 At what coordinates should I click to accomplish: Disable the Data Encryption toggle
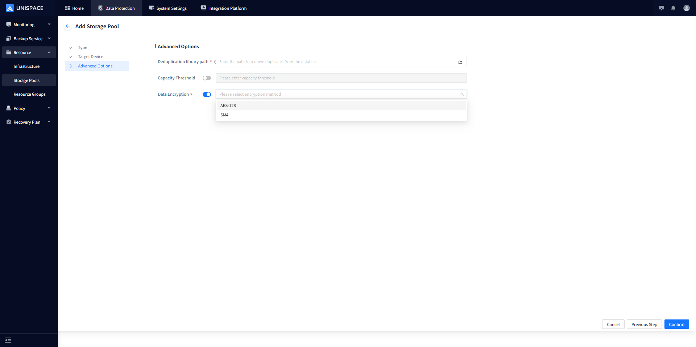click(x=207, y=94)
